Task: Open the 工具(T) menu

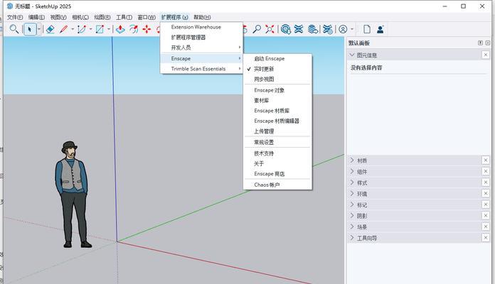Action: [124, 17]
